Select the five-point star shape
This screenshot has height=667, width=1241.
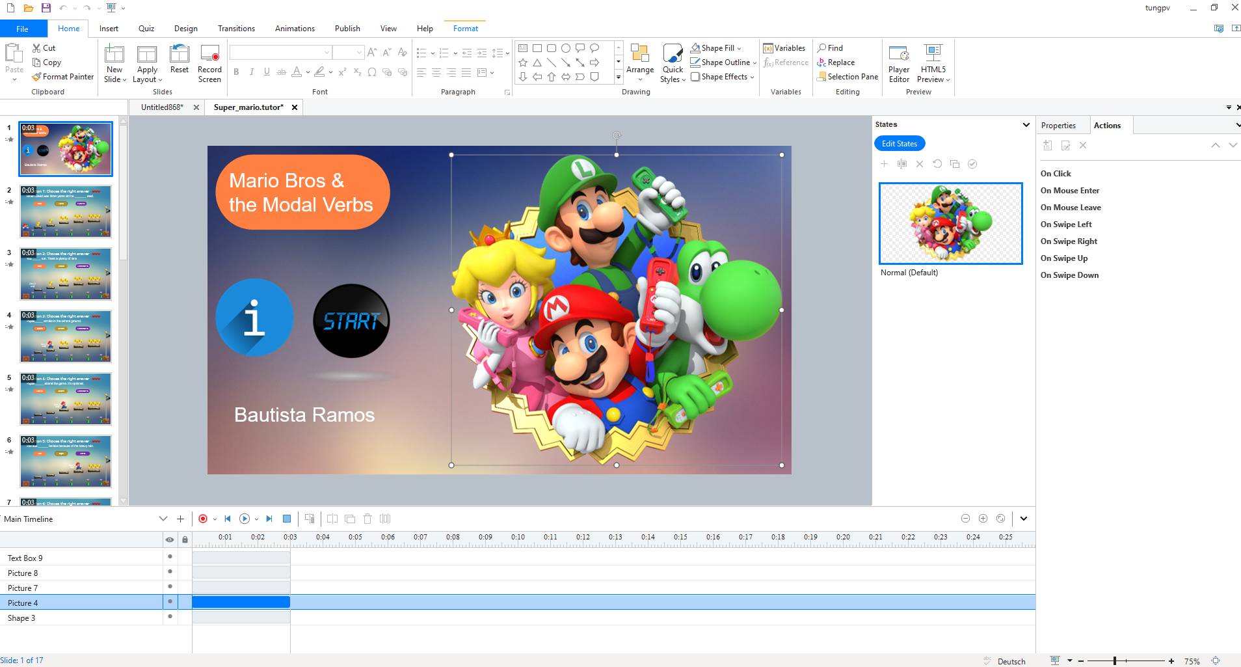[x=523, y=62]
